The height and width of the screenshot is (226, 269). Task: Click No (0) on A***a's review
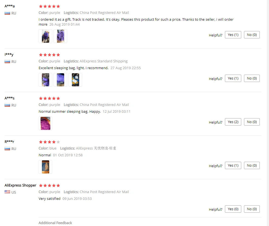(x=252, y=35)
